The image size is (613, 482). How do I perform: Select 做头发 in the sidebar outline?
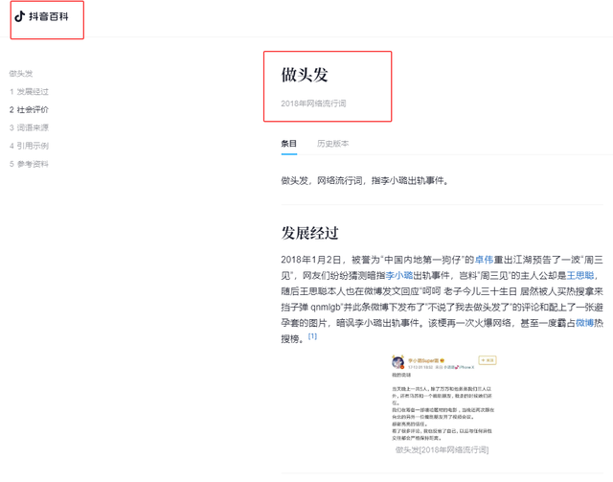(x=21, y=74)
